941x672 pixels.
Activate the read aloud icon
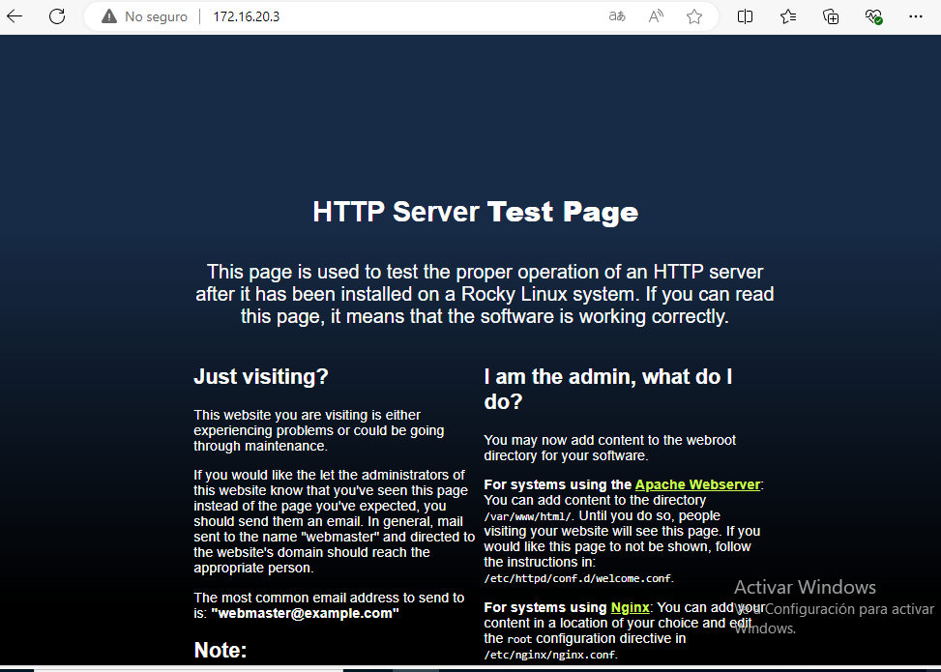(656, 16)
